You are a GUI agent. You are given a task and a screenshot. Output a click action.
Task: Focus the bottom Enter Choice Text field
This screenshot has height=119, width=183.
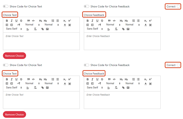pos(41,100)
